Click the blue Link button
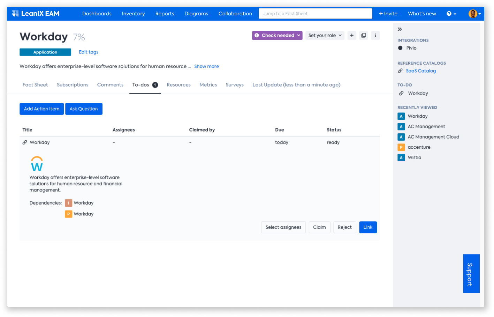494x317 pixels. tap(368, 227)
